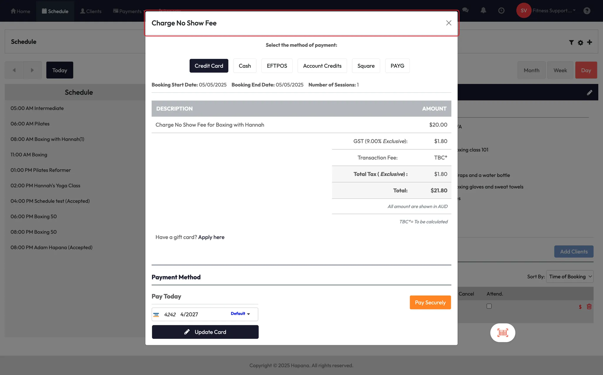Click the clock history icon
The height and width of the screenshot is (375, 603).
click(501, 11)
